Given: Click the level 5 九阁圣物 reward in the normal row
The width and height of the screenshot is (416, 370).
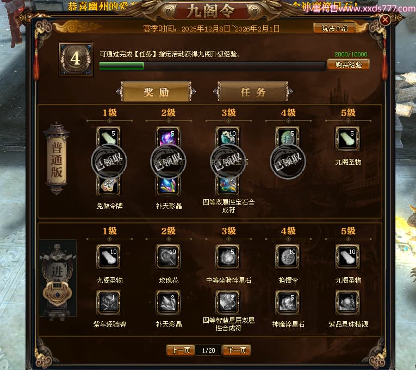Looking at the screenshot, I should [347, 138].
